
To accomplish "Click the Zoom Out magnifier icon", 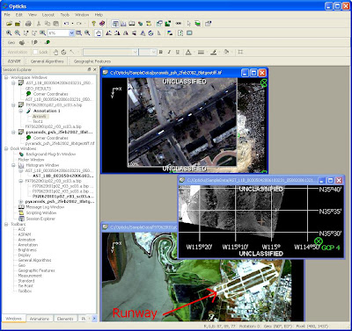I will (x=18, y=33).
